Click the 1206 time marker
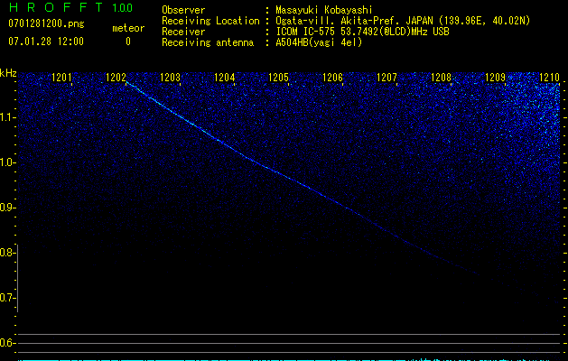Screen dimensions: 568x361 332,77
